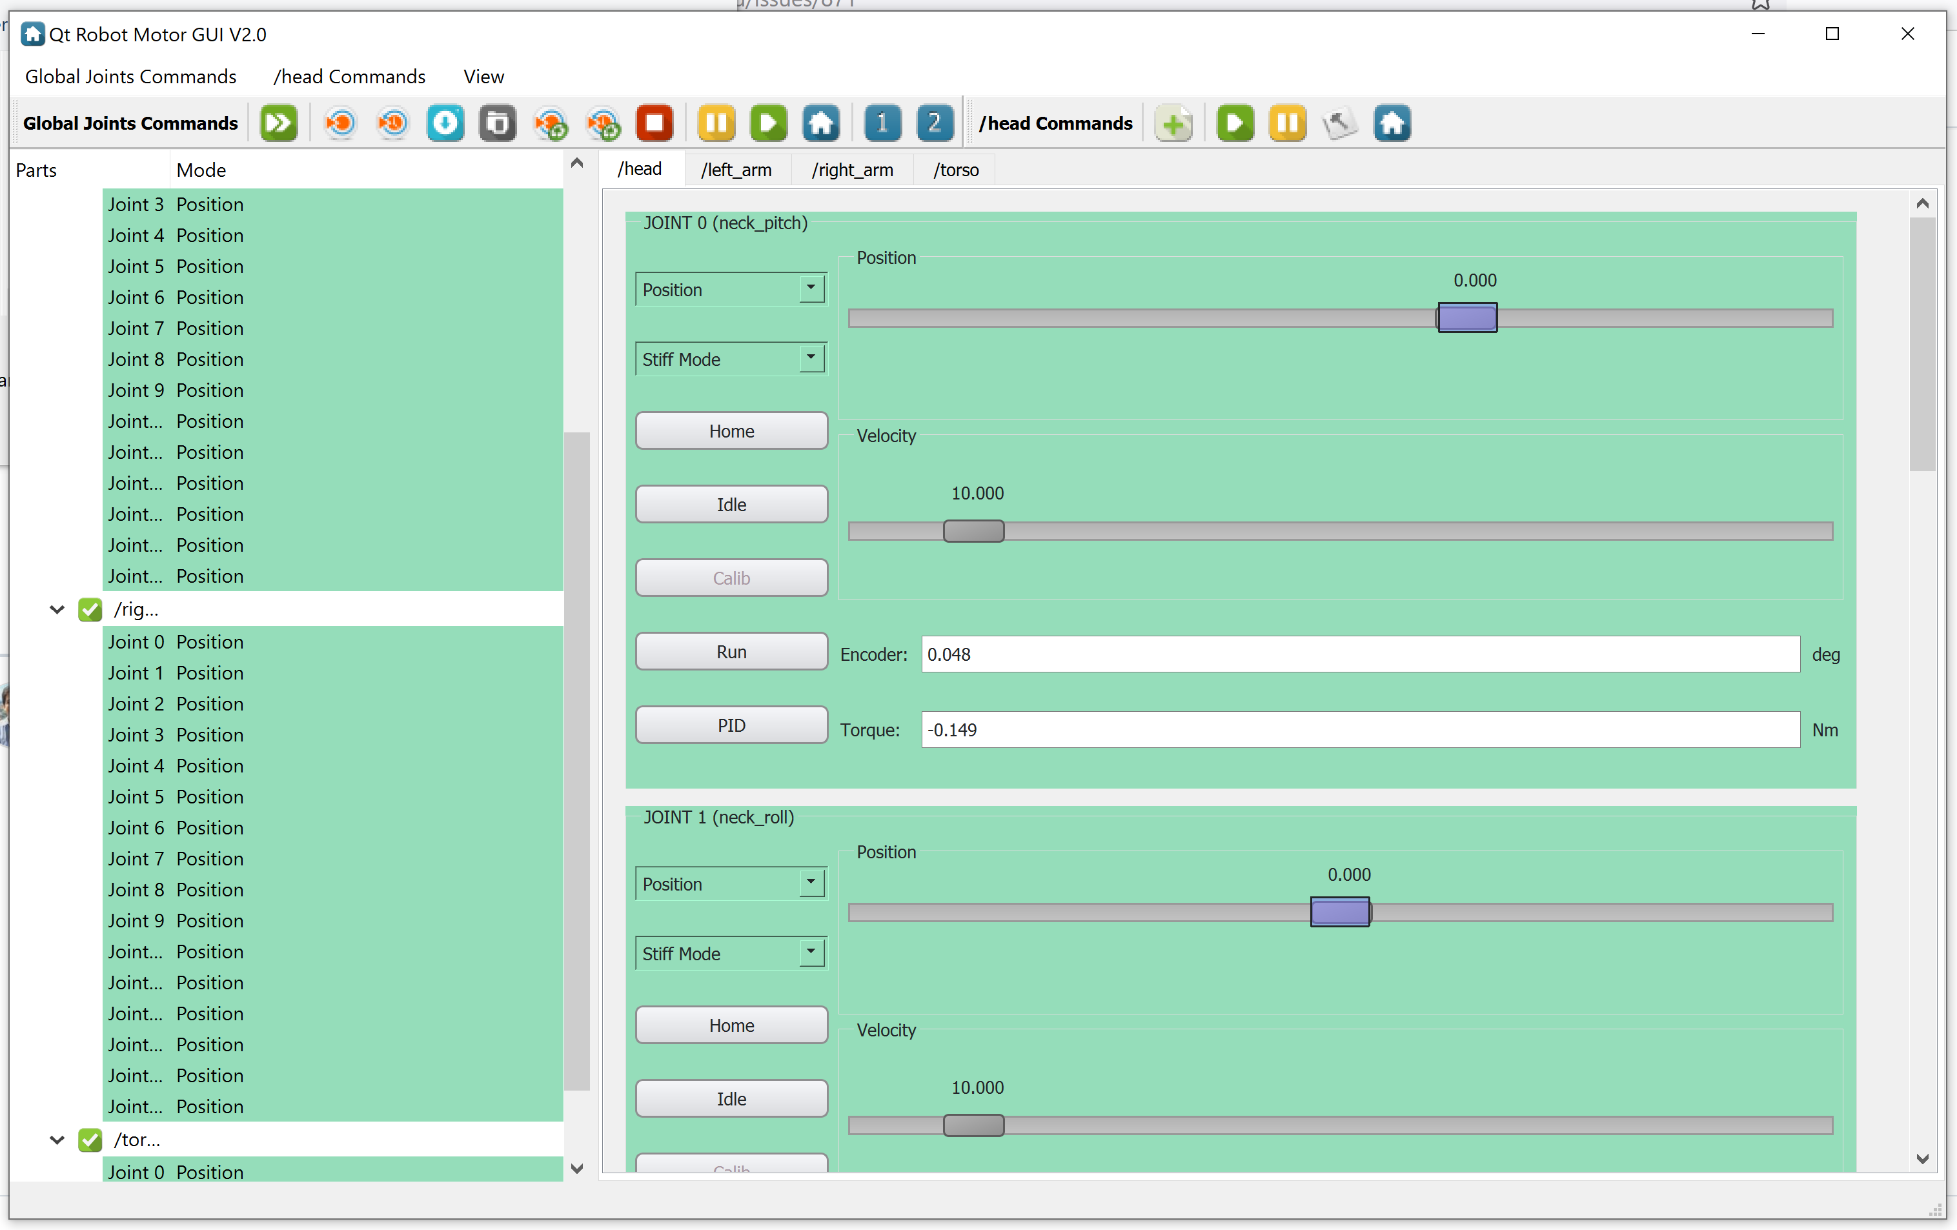Viewport: 1957px width, 1230px height.
Task: Click the JOINT 0 velocity slider handle
Action: pyautogui.click(x=973, y=531)
